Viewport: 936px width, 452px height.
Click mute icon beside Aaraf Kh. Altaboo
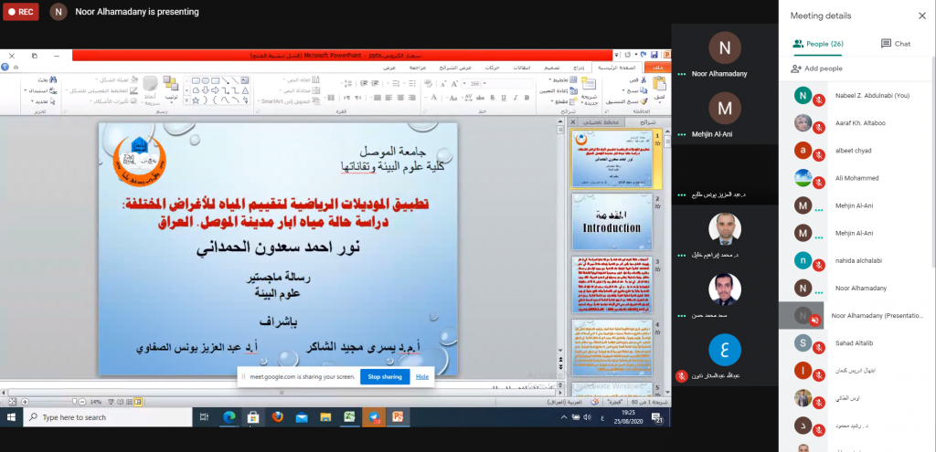[x=820, y=128]
